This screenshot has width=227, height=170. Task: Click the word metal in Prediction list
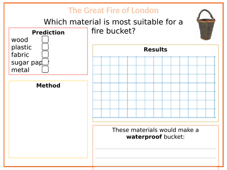coord(20,70)
